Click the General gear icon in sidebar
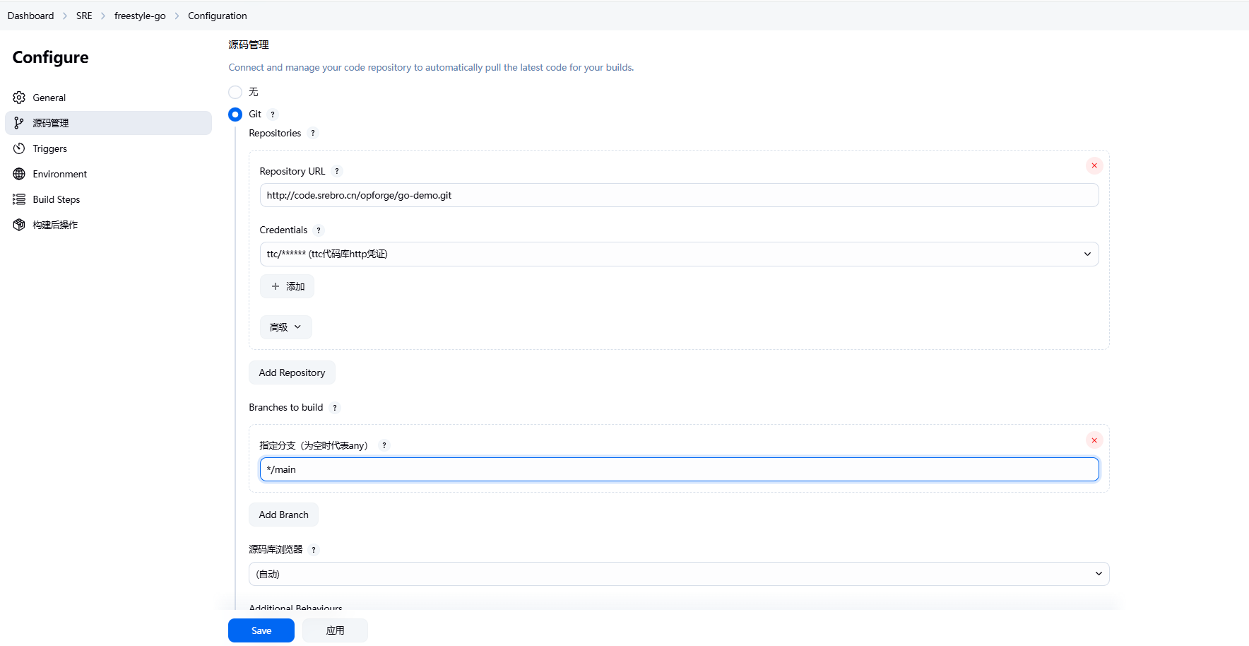1249x646 pixels. tap(19, 98)
